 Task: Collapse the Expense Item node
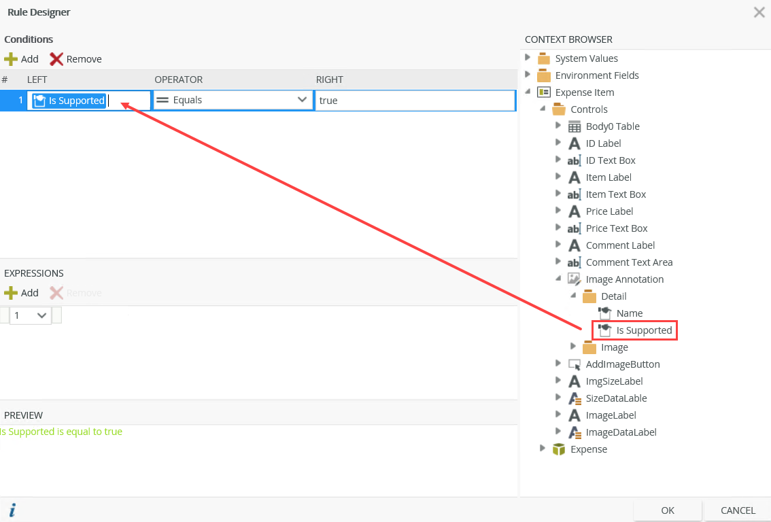tap(528, 92)
